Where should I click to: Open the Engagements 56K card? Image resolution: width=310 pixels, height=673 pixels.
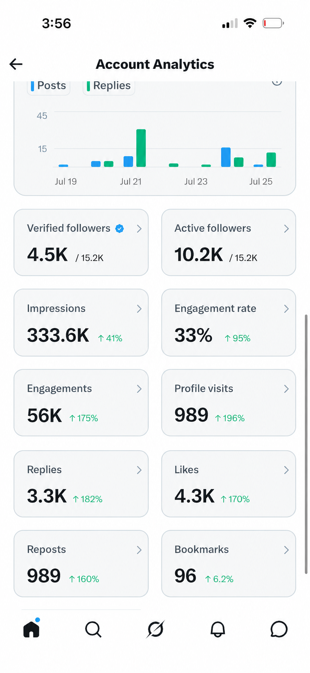pyautogui.click(x=81, y=403)
